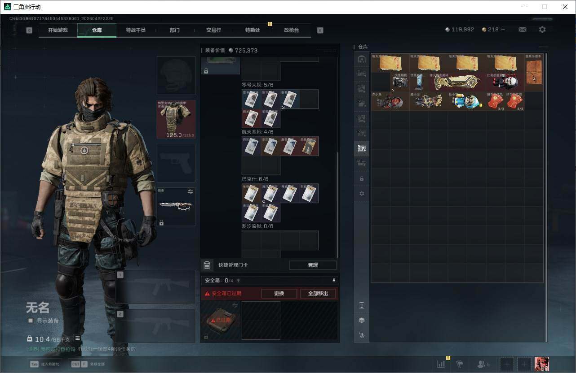Click the lock icon in the warehouse sidebar
576x373 pixels.
362,178
